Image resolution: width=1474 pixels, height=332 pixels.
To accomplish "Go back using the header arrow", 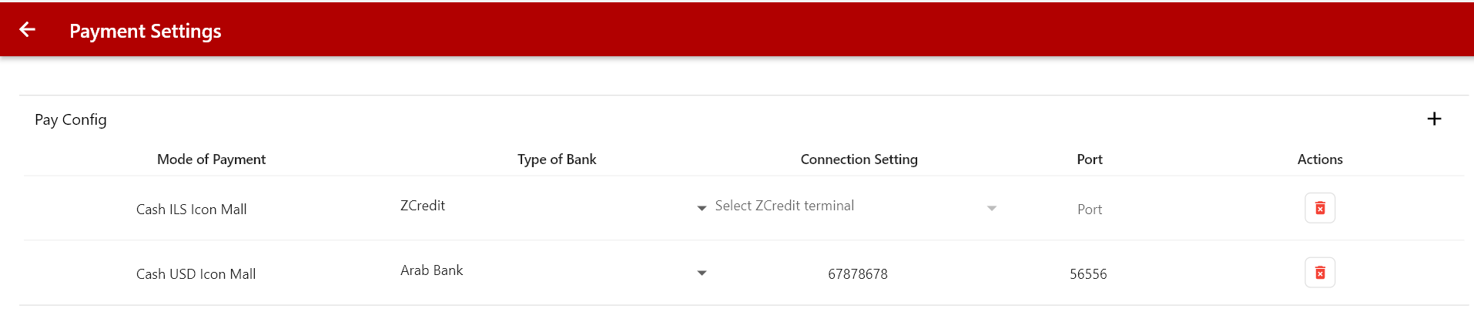I will [x=28, y=29].
